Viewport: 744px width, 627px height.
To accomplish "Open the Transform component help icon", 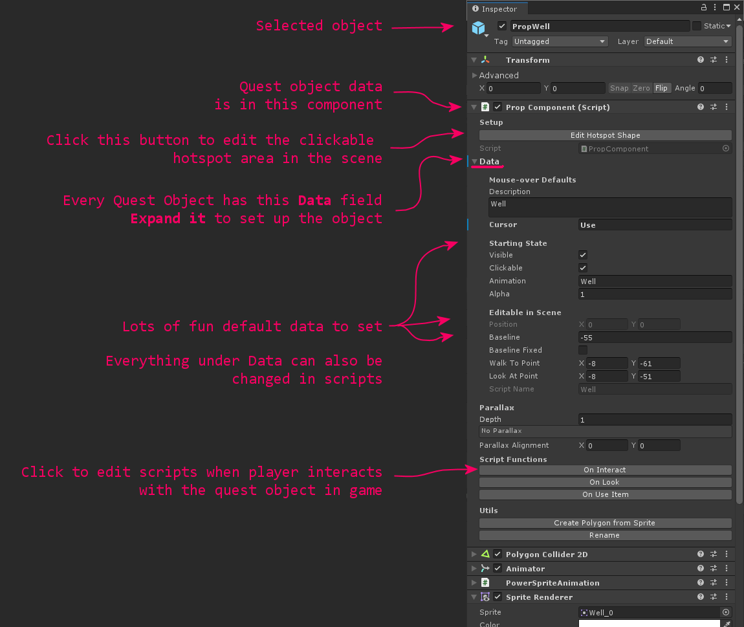I will click(x=701, y=60).
